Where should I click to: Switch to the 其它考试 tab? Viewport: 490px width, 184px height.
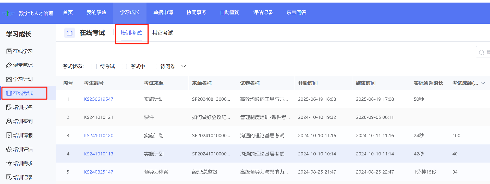[163, 33]
